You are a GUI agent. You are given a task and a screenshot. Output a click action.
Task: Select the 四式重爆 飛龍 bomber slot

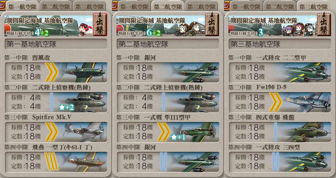coord(280,132)
